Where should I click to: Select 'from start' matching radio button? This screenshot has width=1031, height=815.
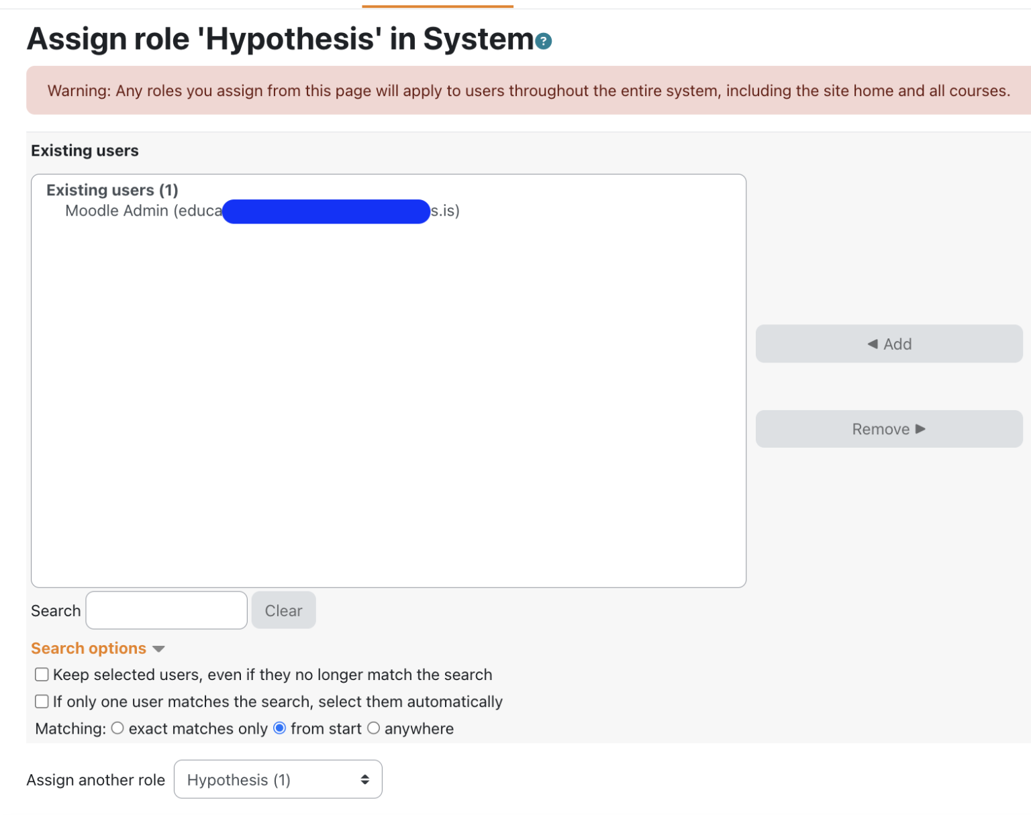[279, 728]
